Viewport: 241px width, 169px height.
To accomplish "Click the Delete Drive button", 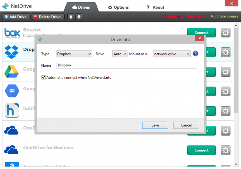I will pyautogui.click(x=48, y=17).
